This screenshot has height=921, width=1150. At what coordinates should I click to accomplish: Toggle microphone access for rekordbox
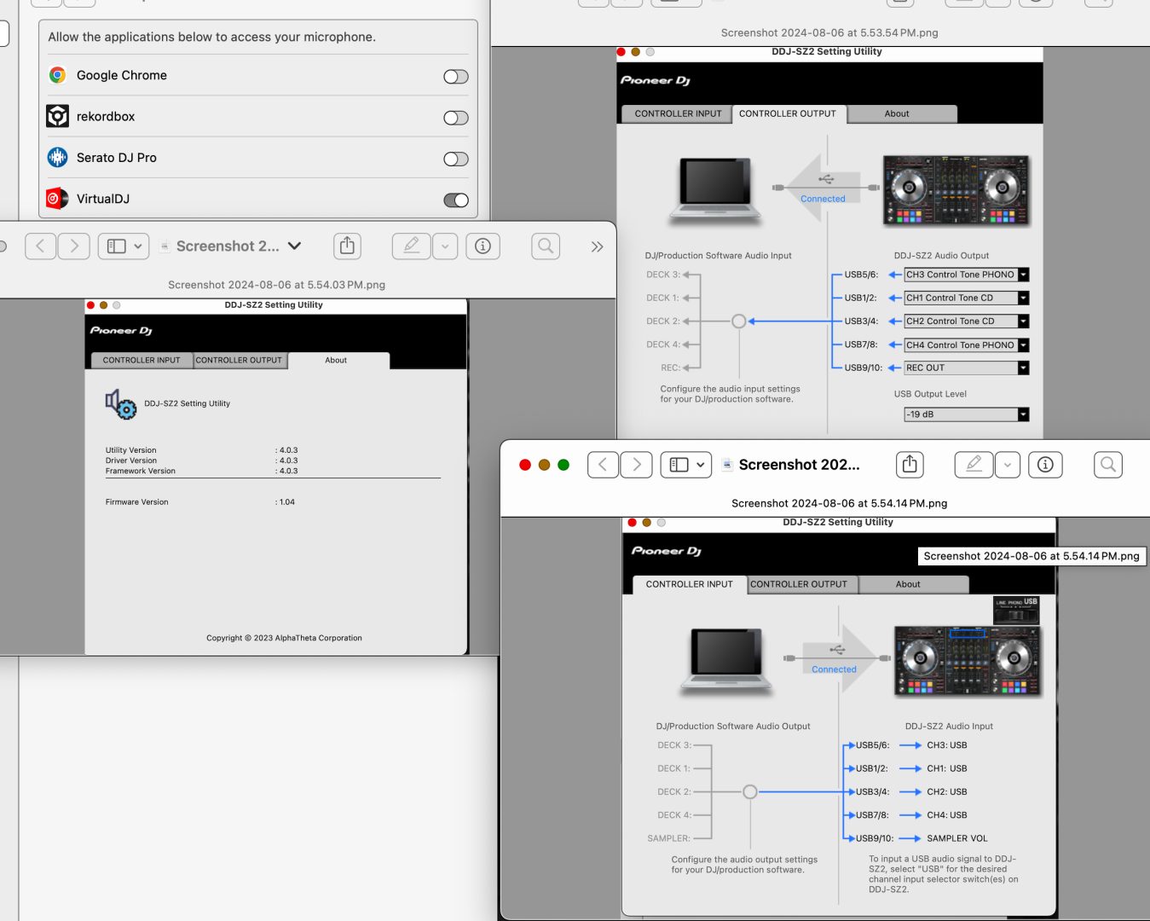tap(456, 118)
